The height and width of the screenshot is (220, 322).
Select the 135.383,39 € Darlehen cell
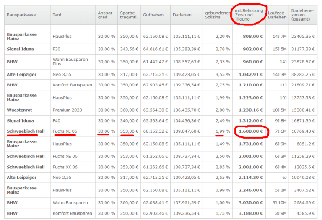point(187,49)
